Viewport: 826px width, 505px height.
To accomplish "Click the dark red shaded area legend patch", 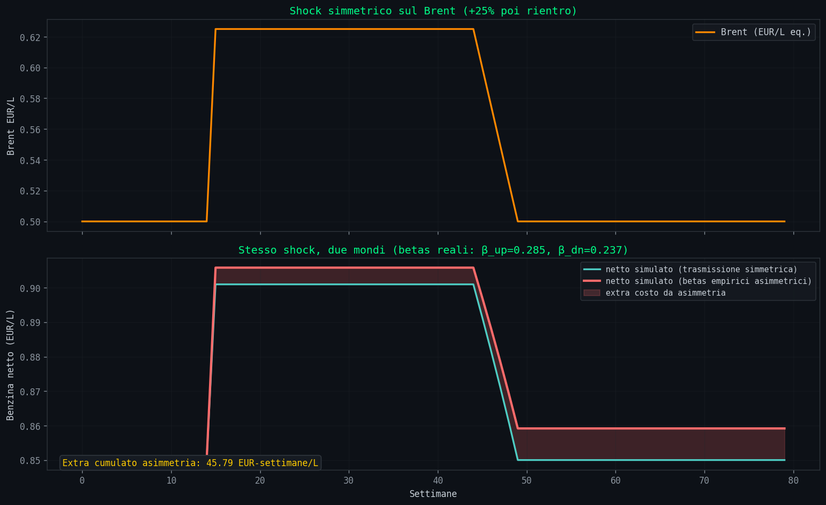I will (592, 292).
